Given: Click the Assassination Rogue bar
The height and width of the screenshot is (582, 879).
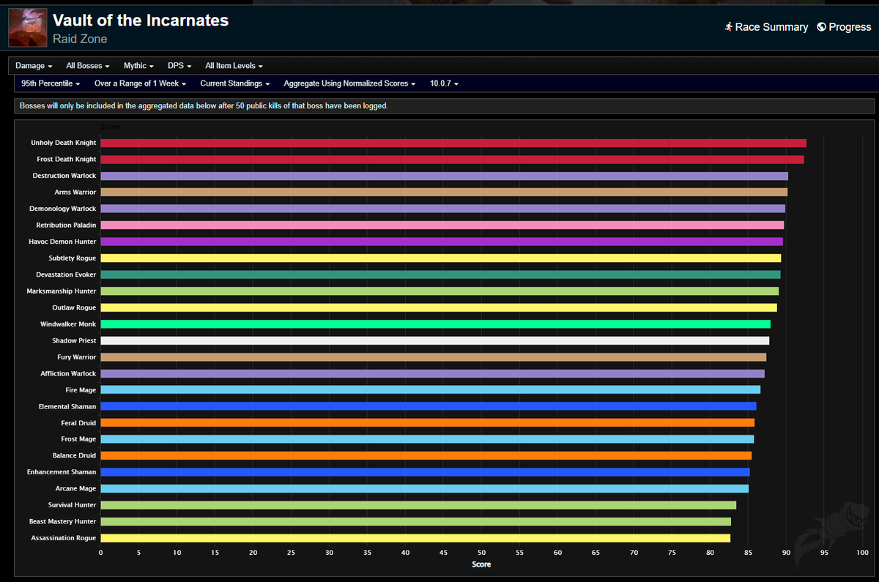Looking at the screenshot, I should click(x=415, y=538).
